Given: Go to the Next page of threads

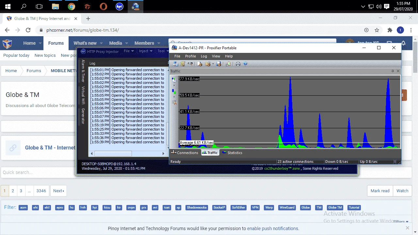Looking at the screenshot, I should pos(58,191).
